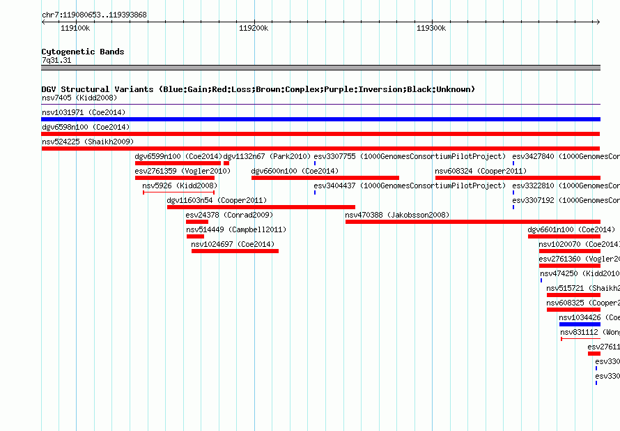Click the nsv474250 (Kidd2010) label
This screenshot has height=431, width=620.
click(580, 273)
